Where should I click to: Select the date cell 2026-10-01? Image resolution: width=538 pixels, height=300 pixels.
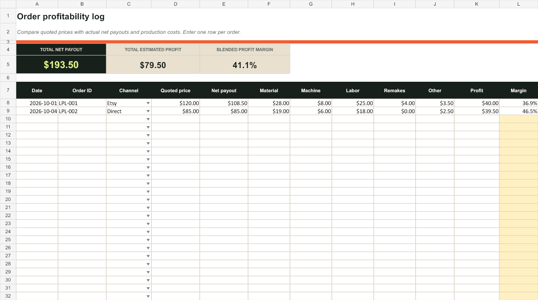tap(37, 103)
